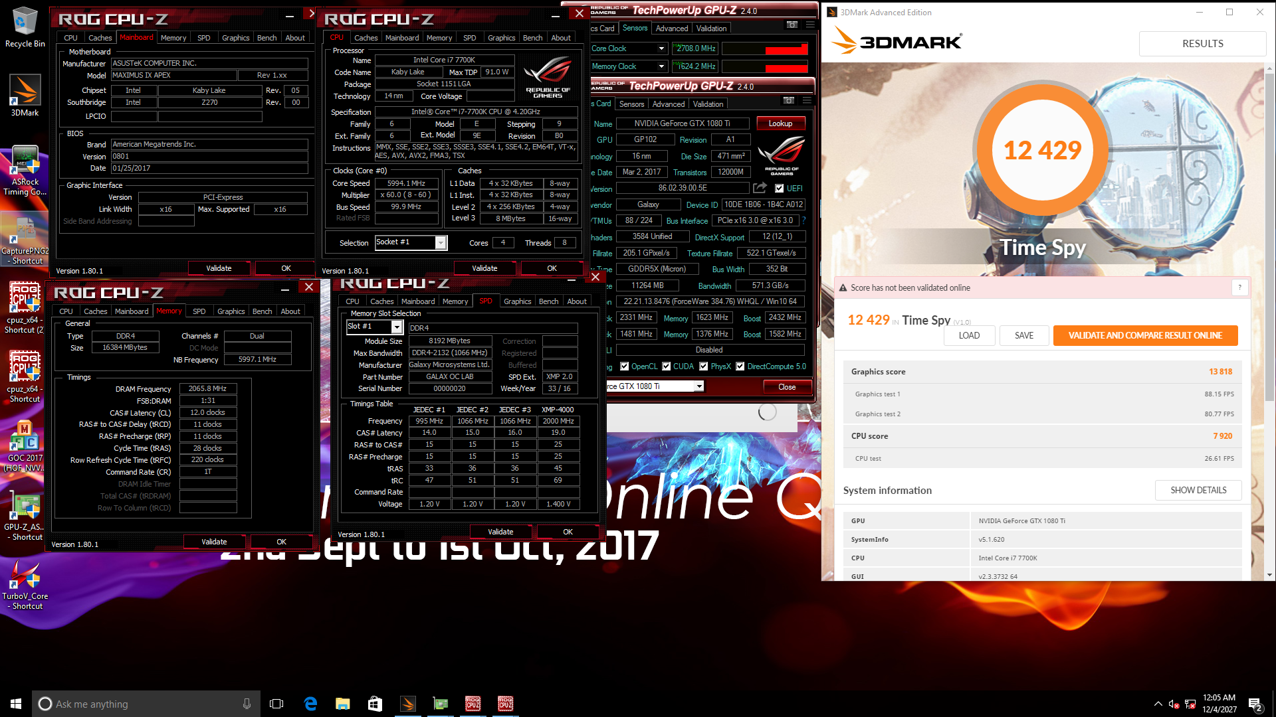Click the LOAD button in 3DMark
The image size is (1276, 717).
(969, 336)
